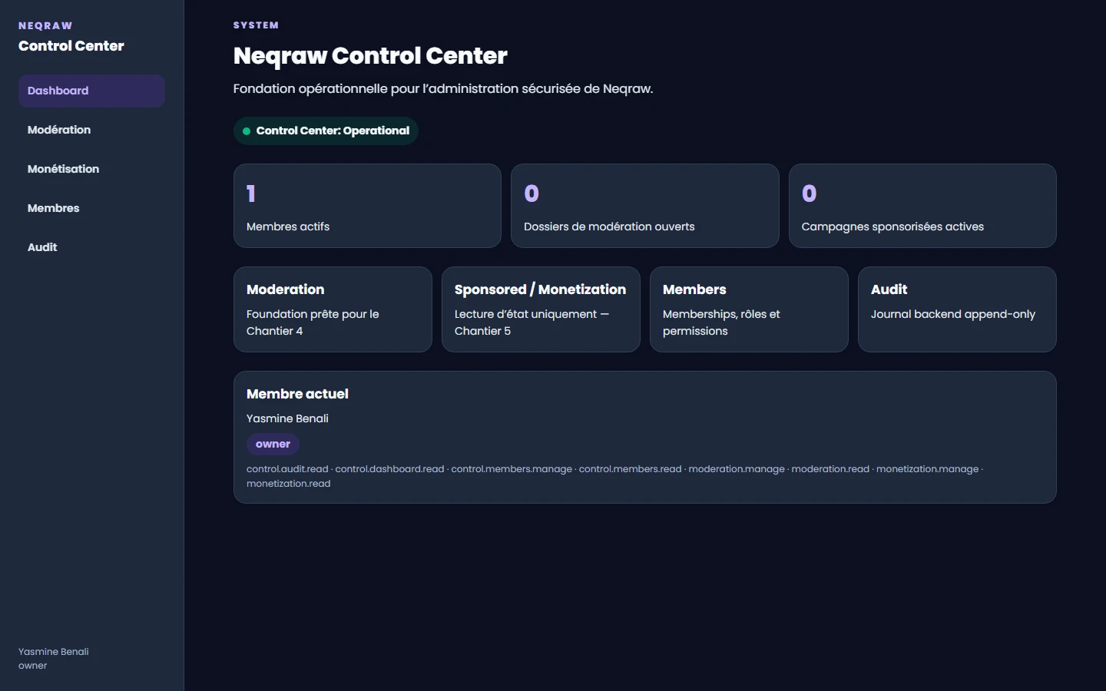The image size is (1106, 691).
Task: Open the Dashboard sidebar item
Action: click(x=91, y=91)
